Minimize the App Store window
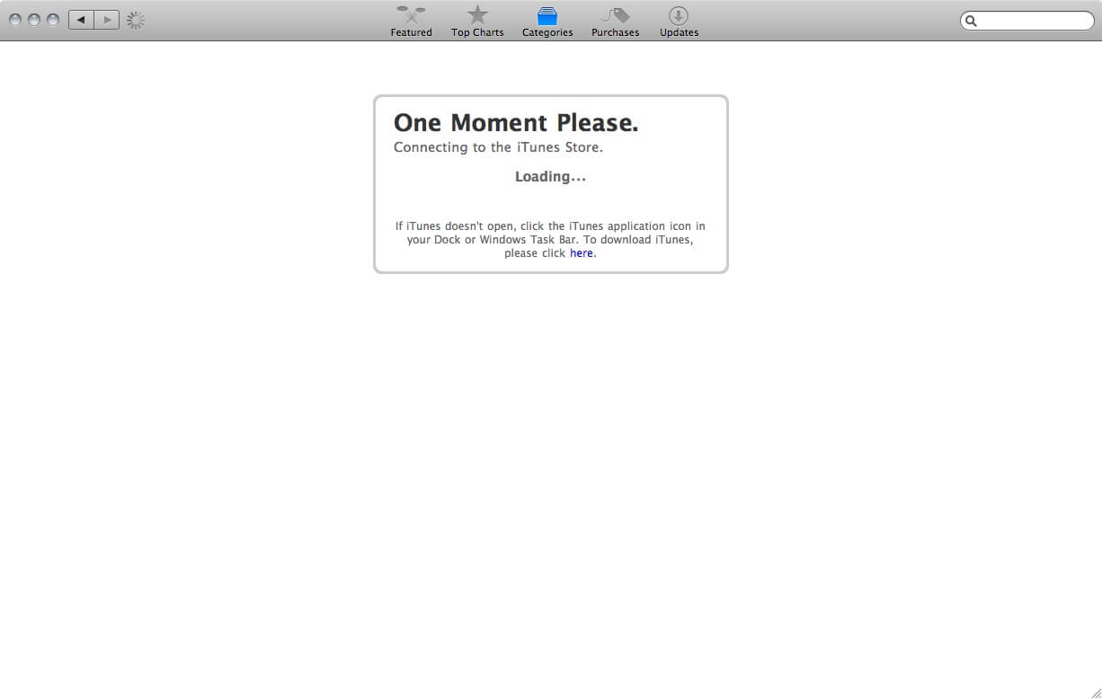Screen dimensions: 1102x699 point(34,20)
